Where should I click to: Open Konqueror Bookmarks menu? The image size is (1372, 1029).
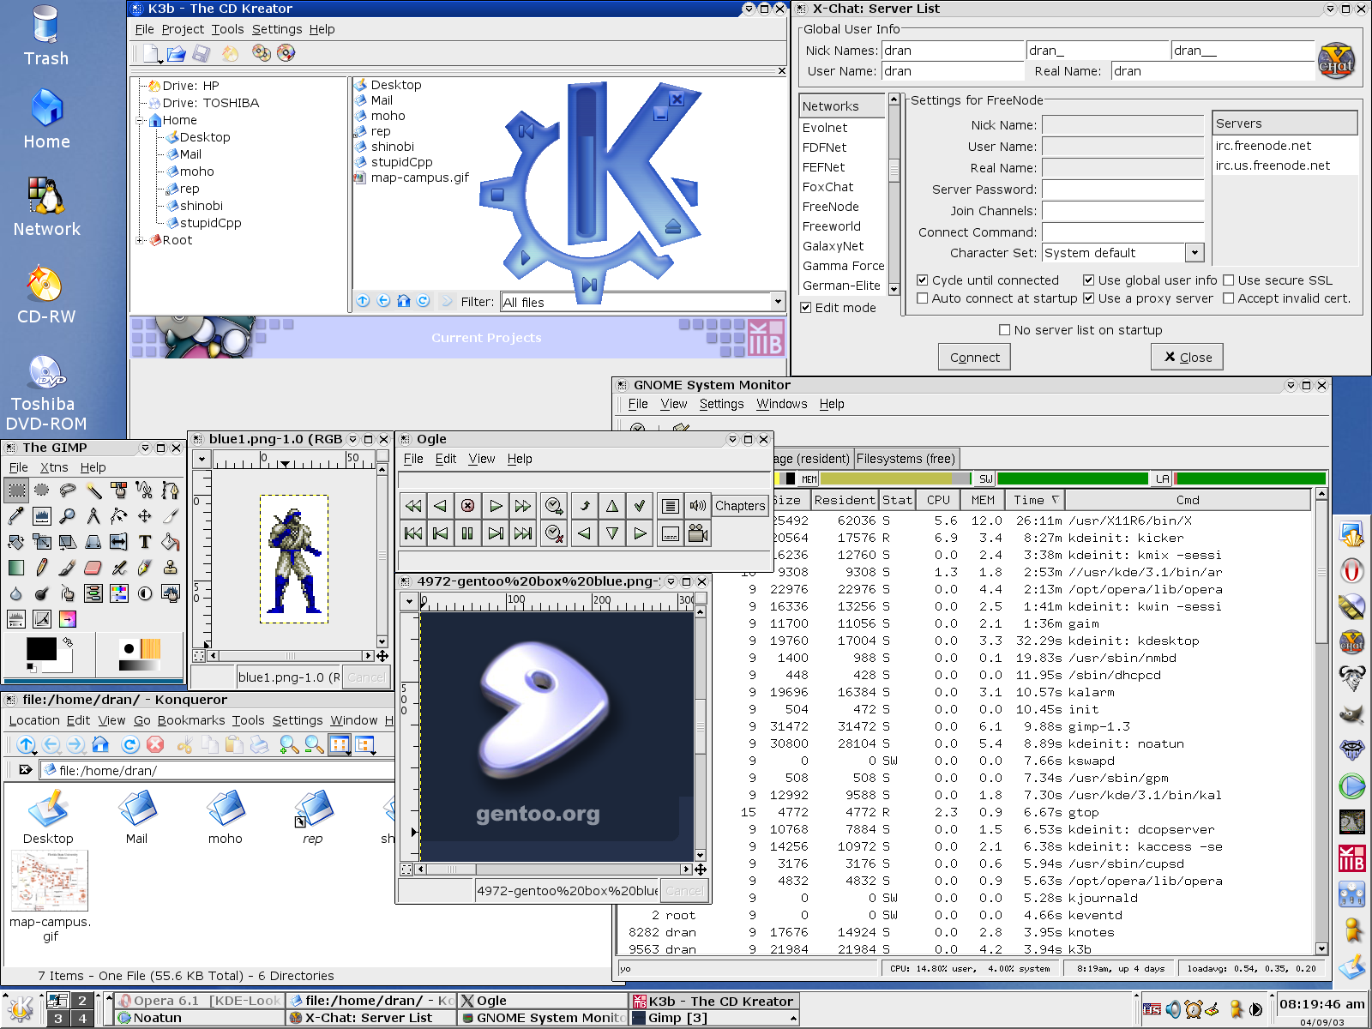(191, 720)
